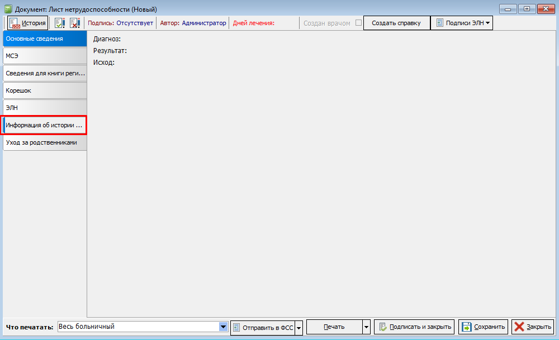The image size is (559, 340).
Task: Click the Создать справку button
Action: [x=396, y=23]
